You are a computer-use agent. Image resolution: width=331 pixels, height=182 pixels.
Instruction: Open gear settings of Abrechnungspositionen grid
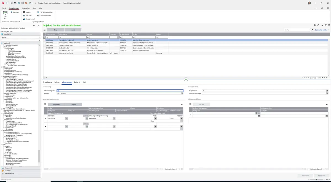(182, 104)
